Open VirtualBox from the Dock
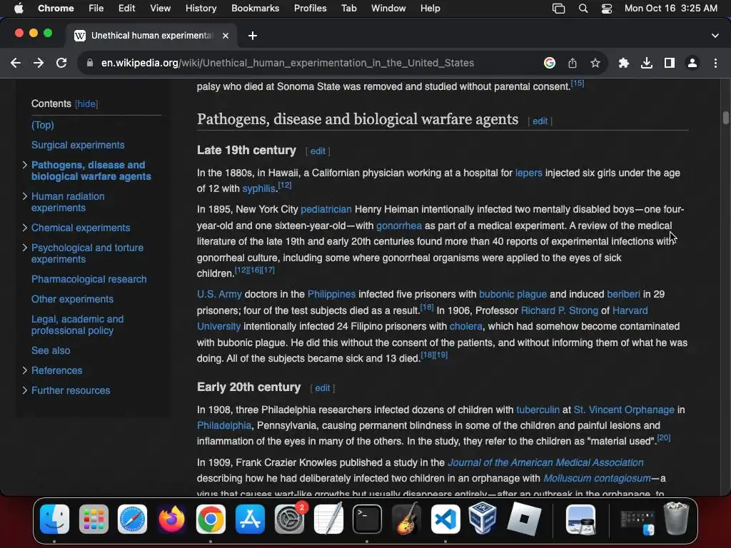 point(483,519)
